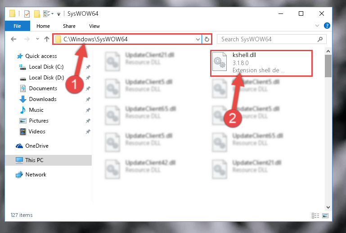Unpin Videos from Quick access

click(x=88, y=132)
